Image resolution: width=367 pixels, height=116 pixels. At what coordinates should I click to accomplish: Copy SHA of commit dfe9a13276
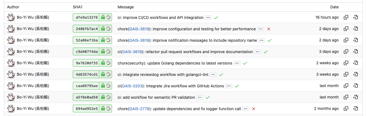point(346,17)
